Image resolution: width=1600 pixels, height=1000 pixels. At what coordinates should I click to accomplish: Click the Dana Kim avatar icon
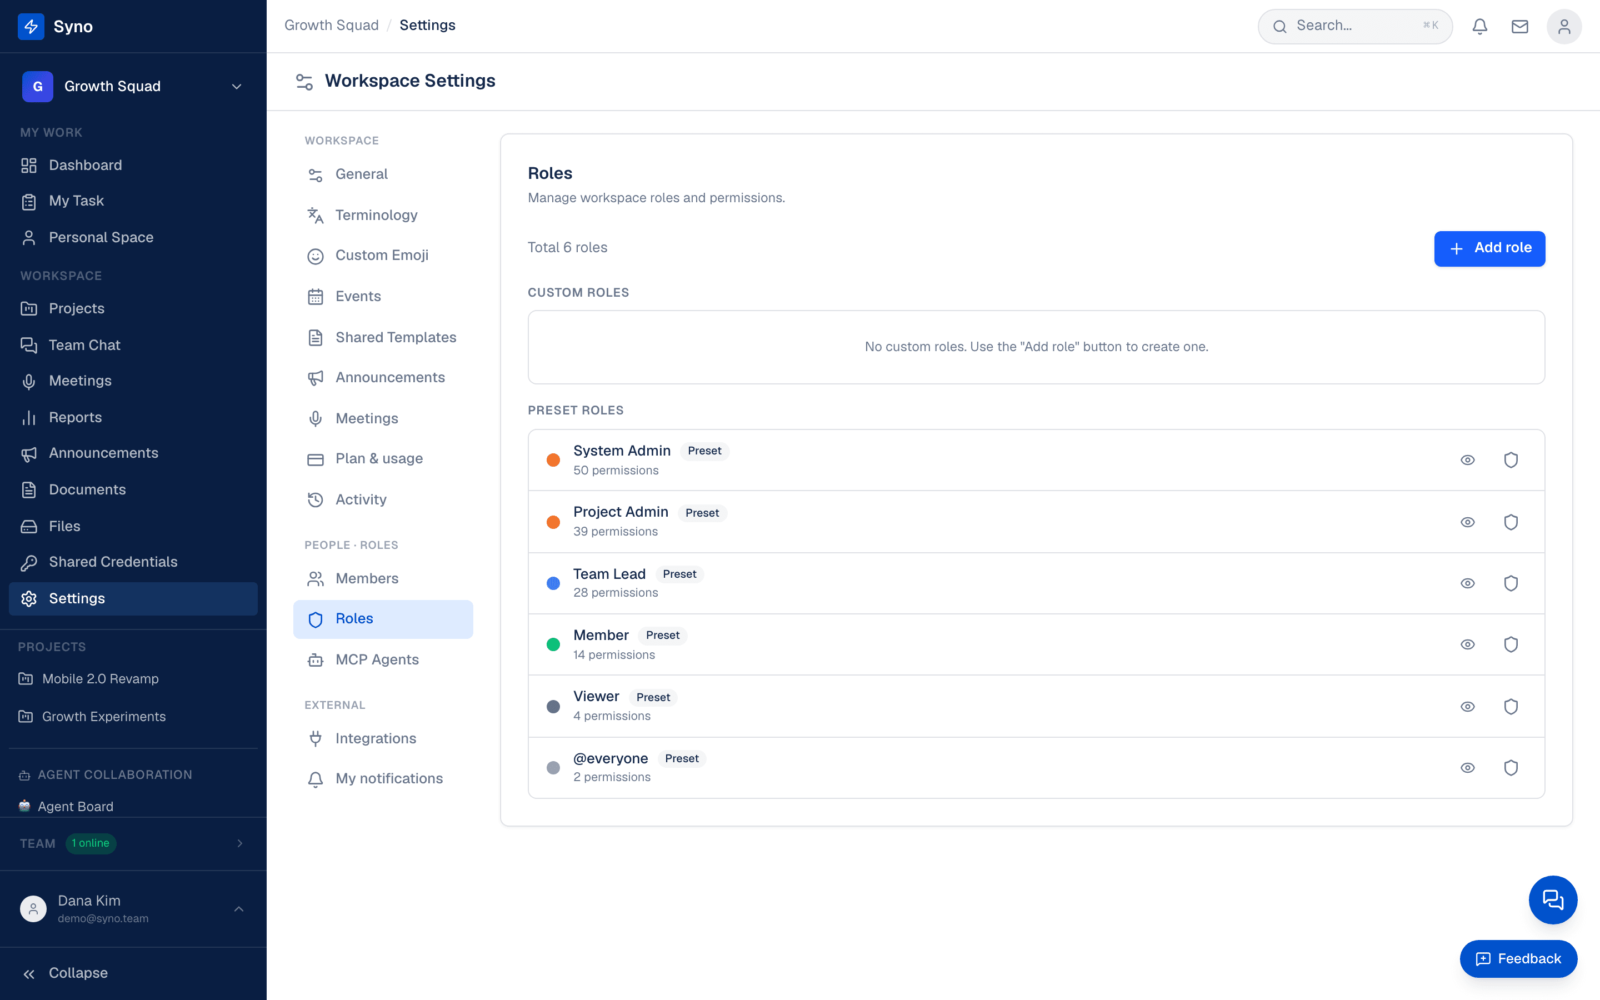[33, 909]
